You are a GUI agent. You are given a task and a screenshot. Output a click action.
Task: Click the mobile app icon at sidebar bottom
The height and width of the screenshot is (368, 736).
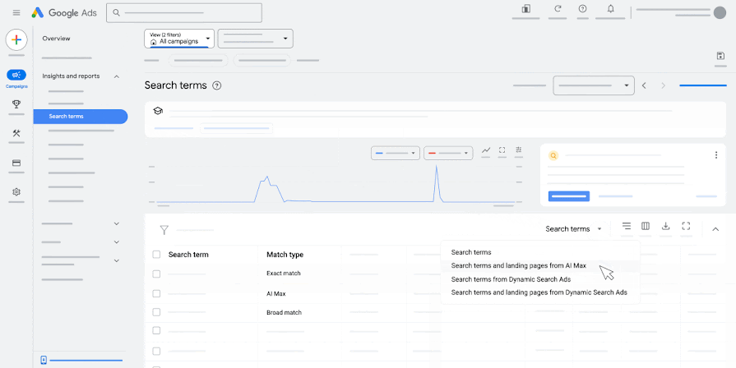click(x=44, y=360)
